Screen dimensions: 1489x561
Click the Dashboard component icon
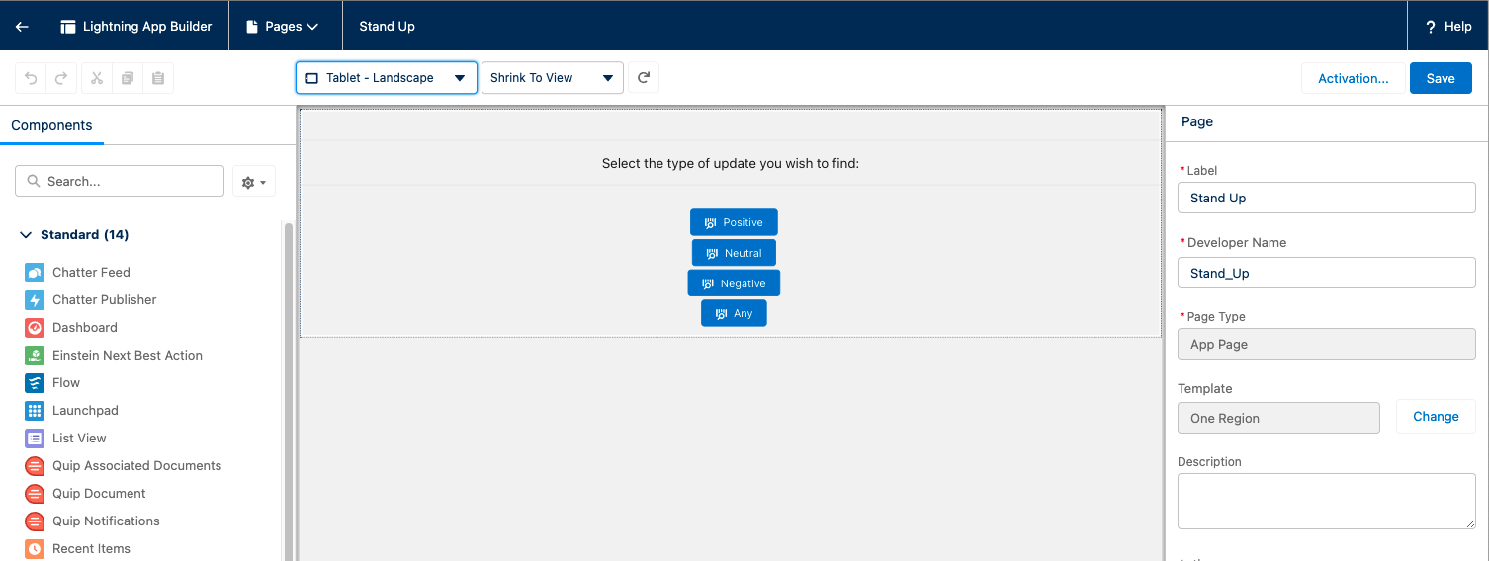(x=35, y=327)
